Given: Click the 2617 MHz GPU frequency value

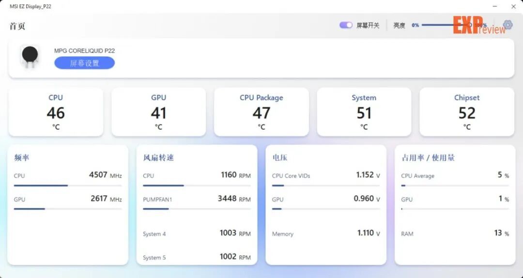Looking at the screenshot, I should 106,199.
